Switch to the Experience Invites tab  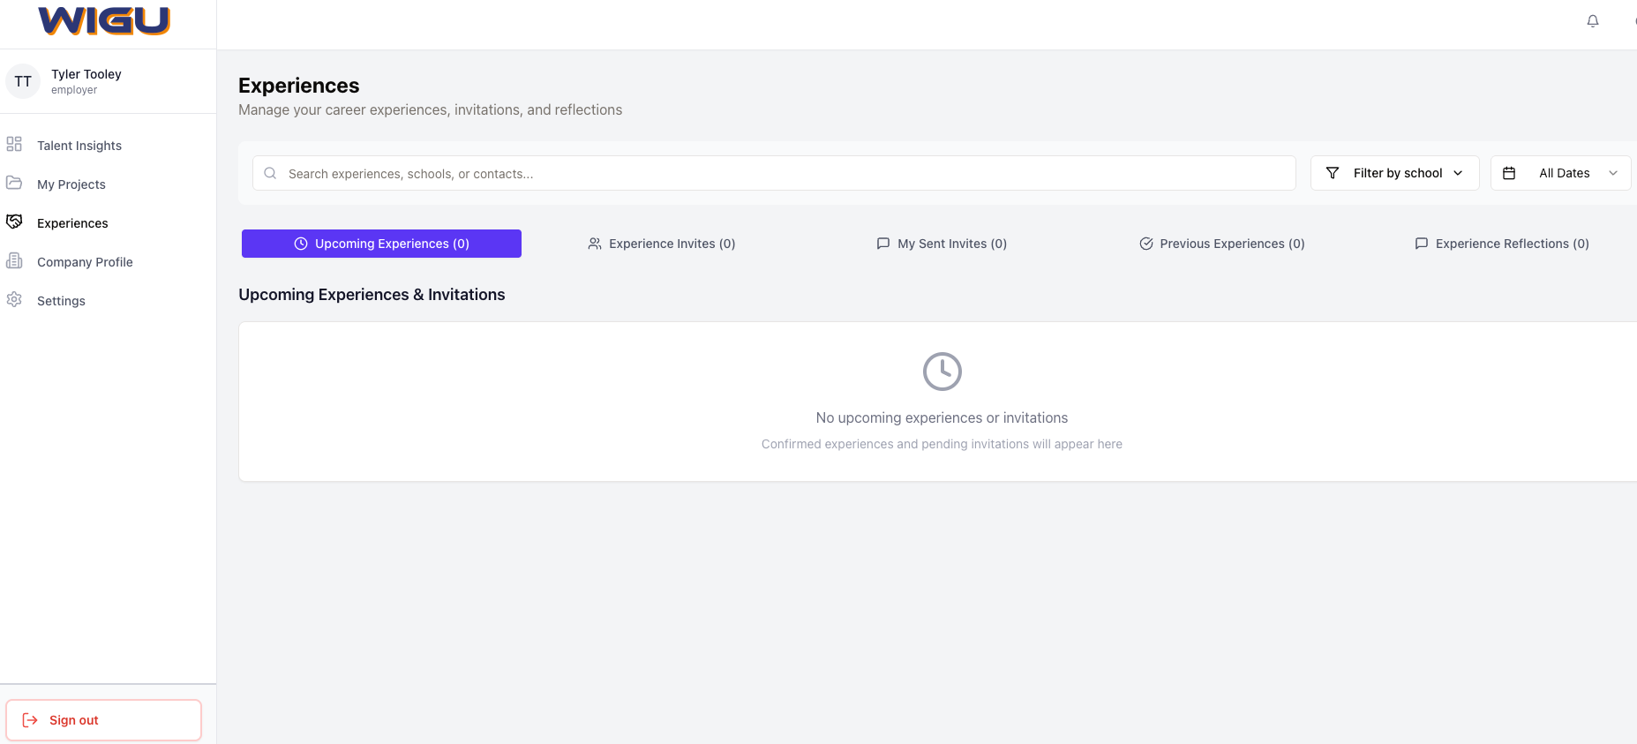(x=662, y=244)
